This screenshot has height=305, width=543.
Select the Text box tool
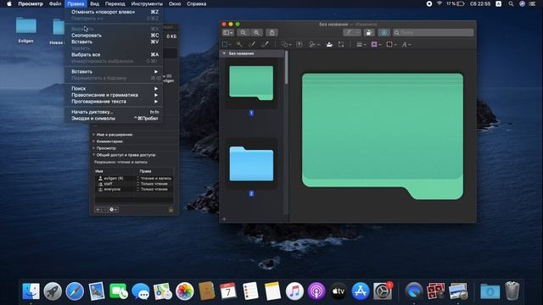[x=299, y=44]
